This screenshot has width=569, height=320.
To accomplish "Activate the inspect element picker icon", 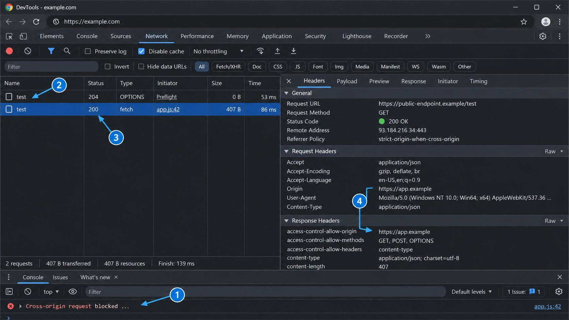I will 9,36.
